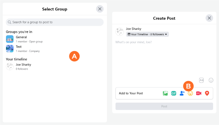
Task: Choose the Test company group name
Action: click(19, 47)
